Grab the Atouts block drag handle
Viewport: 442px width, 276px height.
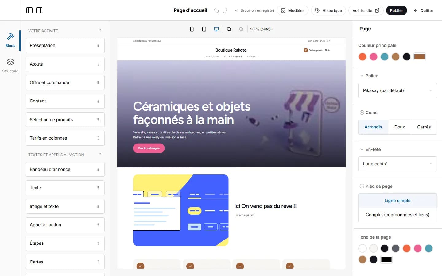click(x=98, y=64)
